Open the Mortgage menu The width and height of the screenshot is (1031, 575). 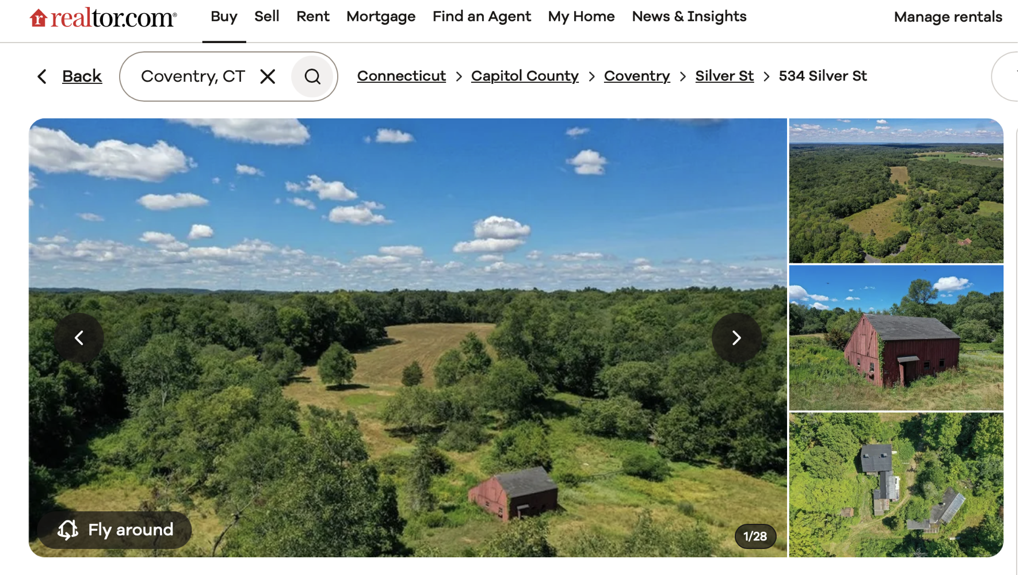pos(381,17)
